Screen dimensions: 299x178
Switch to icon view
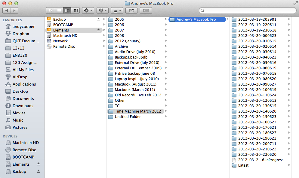(51, 11)
